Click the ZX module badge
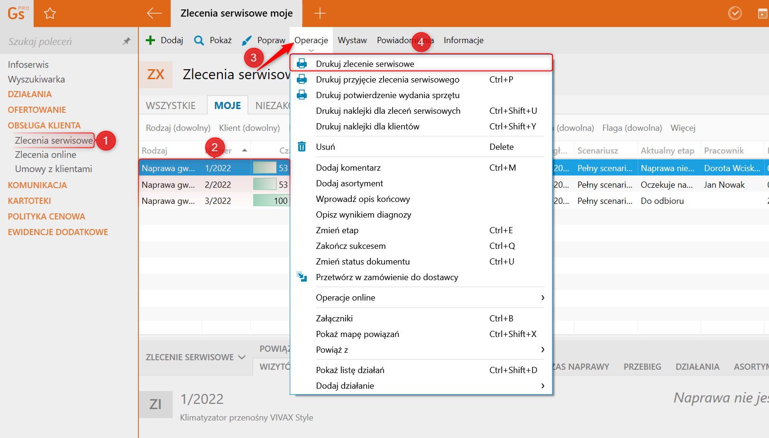 point(156,74)
